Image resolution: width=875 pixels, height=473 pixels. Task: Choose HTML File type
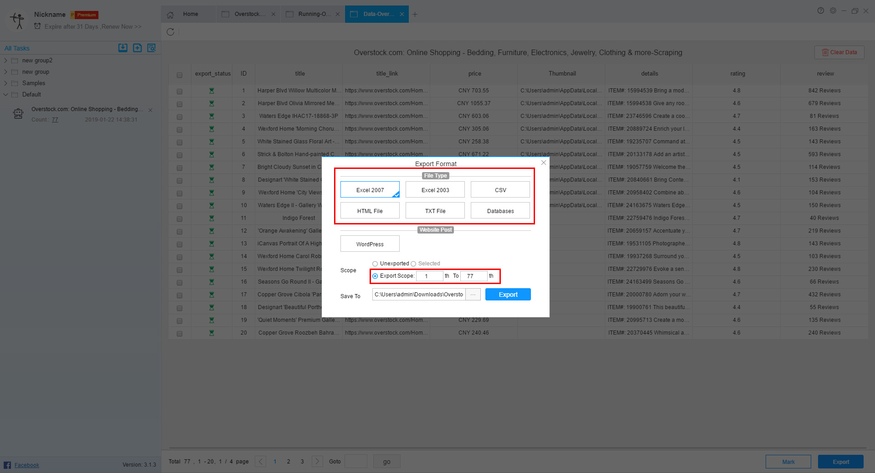(370, 211)
